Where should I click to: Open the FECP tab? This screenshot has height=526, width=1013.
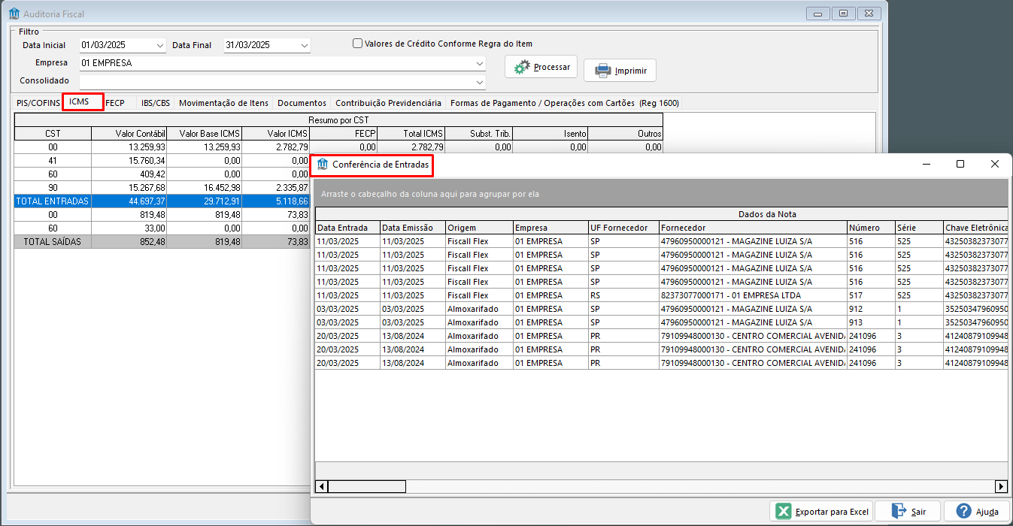(x=115, y=103)
